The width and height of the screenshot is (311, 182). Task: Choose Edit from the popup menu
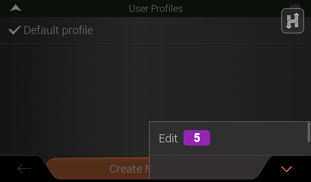(x=228, y=138)
